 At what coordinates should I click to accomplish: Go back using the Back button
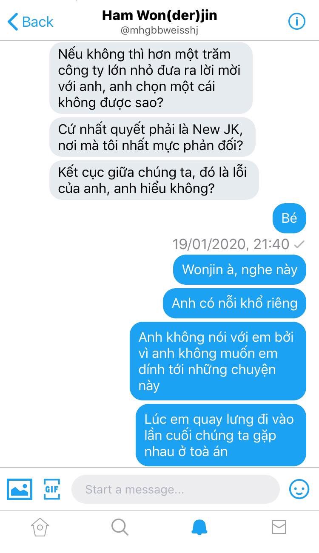[31, 22]
